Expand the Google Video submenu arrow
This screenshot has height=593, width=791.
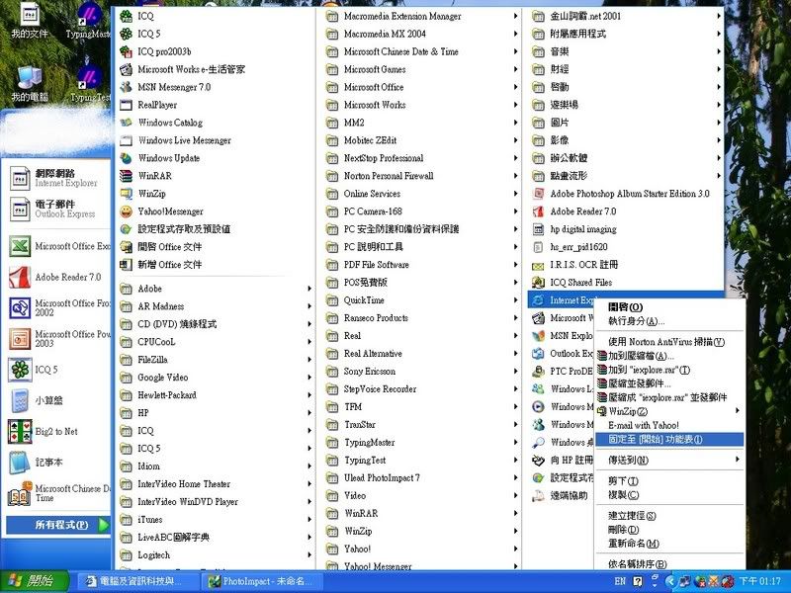pos(309,378)
